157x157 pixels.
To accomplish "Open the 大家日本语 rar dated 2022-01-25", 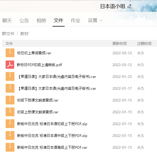I will coord(57,77).
